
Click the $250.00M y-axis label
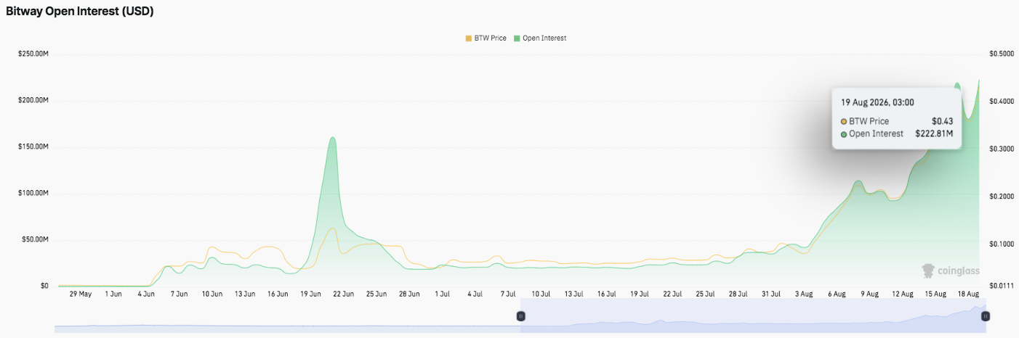[32, 54]
